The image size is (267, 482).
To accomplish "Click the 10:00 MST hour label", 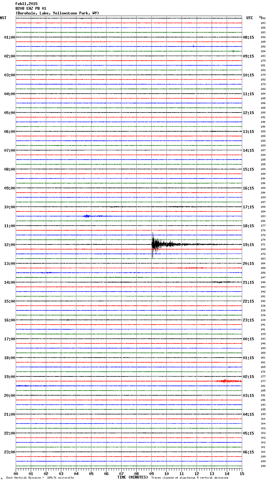I will [x=10, y=207].
